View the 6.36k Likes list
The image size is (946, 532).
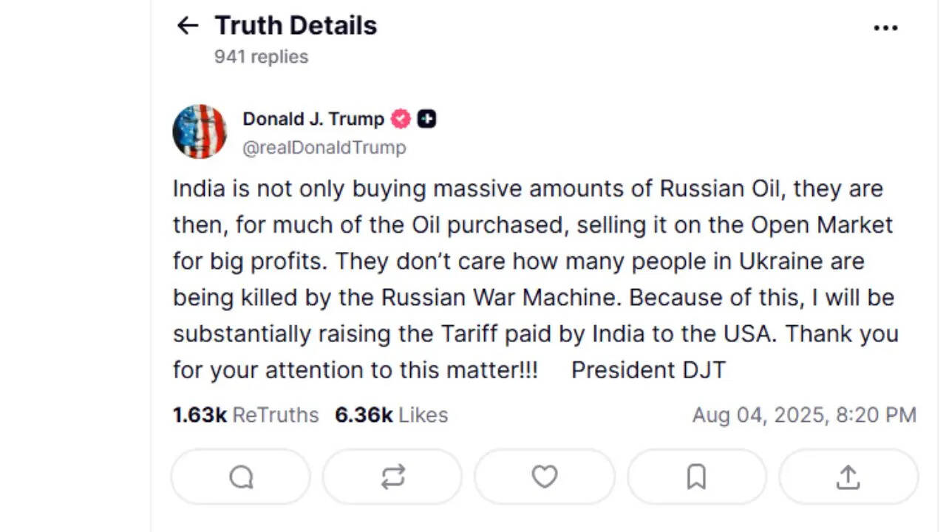coord(391,415)
